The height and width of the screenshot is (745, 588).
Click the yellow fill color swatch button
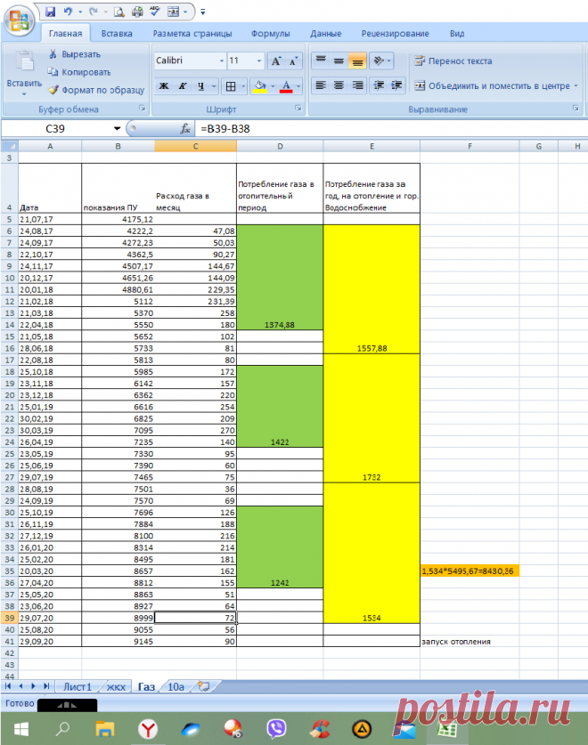pos(259,86)
